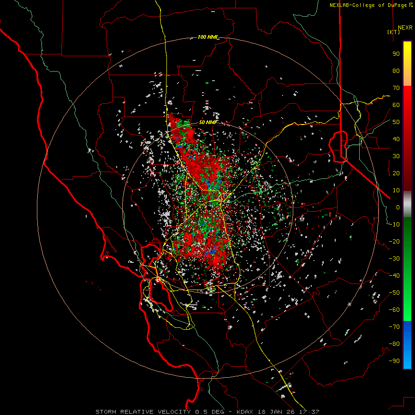
Task: Select the -40 value on velocity scale
Action: [394, 276]
